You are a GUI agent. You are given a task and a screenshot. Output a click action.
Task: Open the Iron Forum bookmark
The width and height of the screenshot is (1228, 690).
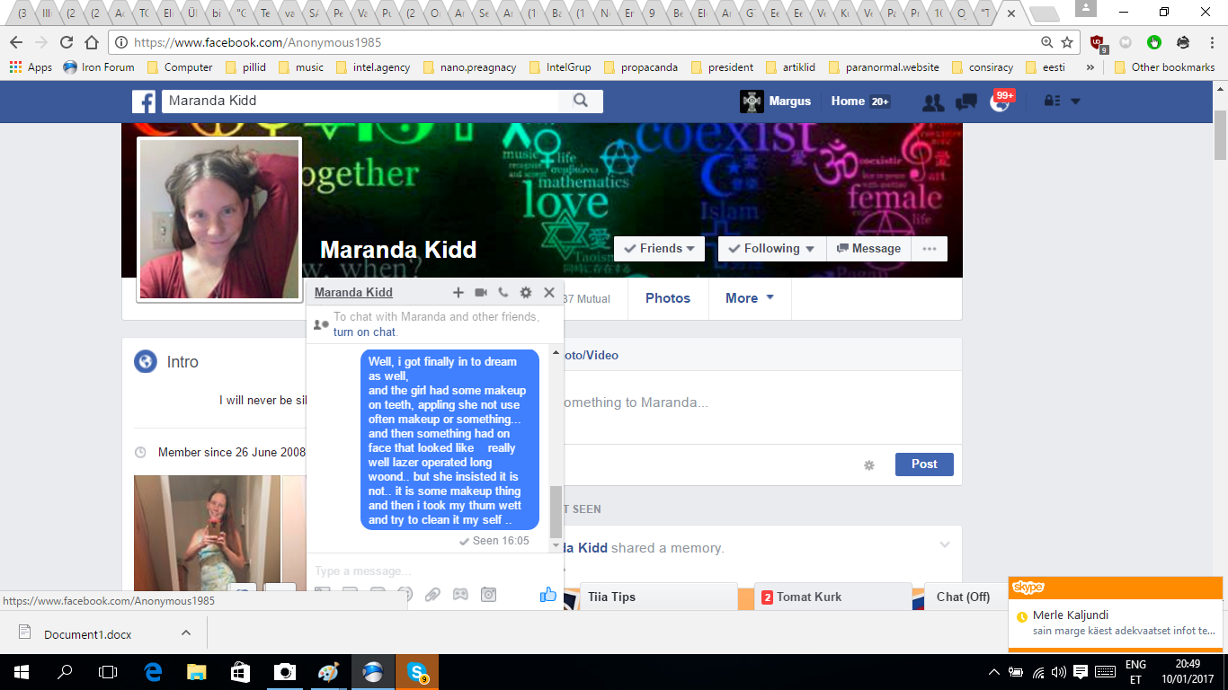pyautogui.click(x=99, y=67)
